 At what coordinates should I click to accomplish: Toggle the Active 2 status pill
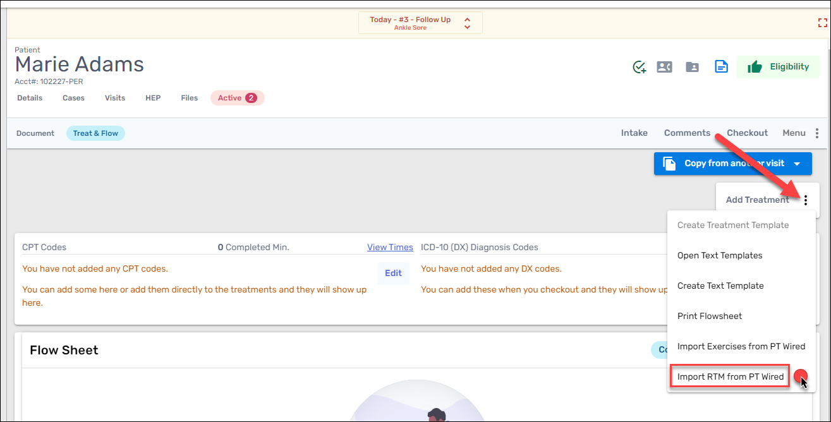tap(237, 98)
